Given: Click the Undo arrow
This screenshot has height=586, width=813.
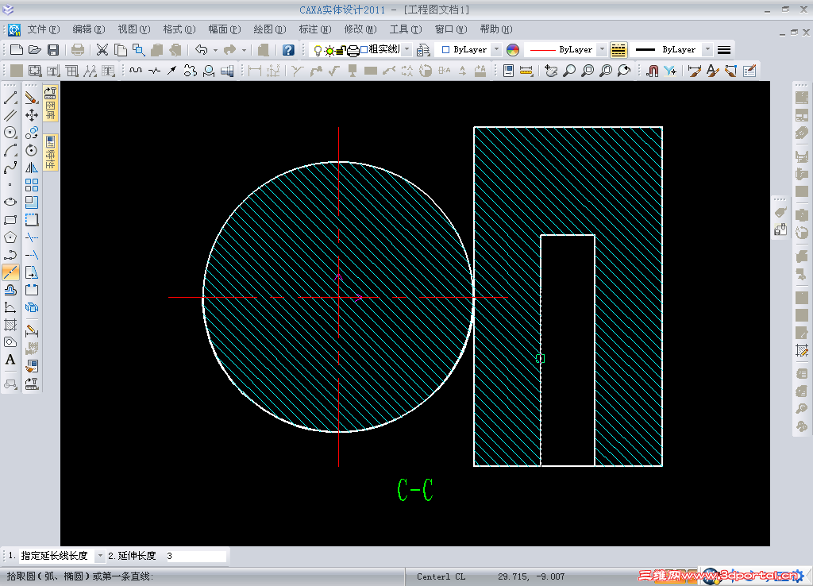Looking at the screenshot, I should [202, 50].
